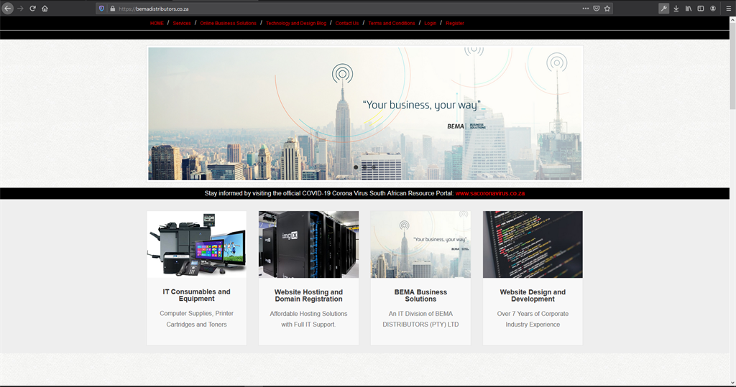
Task: Click the Login link
Action: click(431, 23)
